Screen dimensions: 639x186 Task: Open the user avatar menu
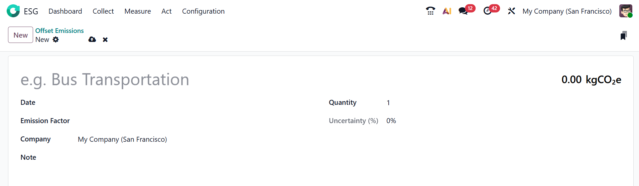(625, 11)
